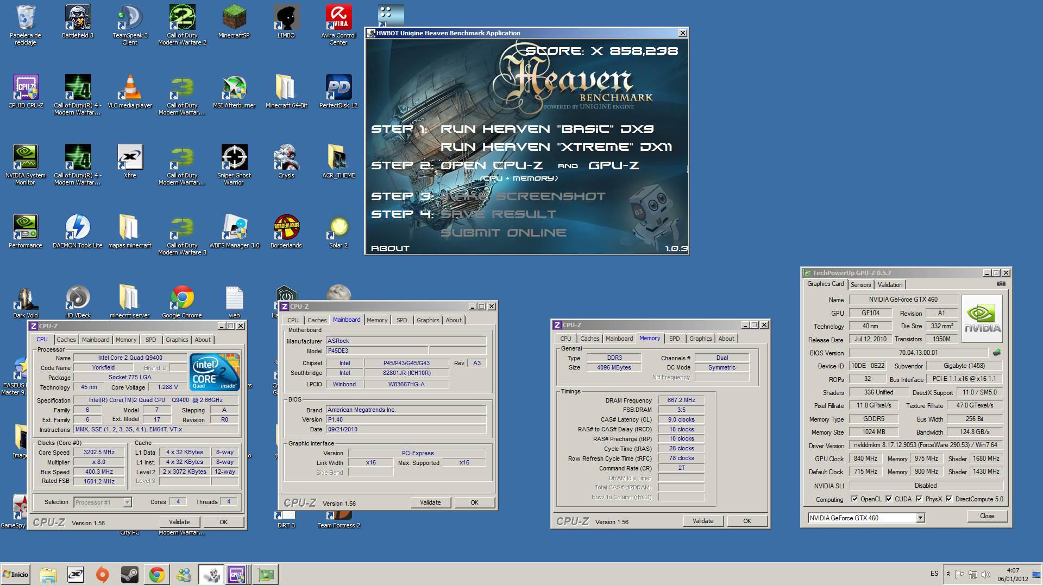Open the CPUID CPU-Z desktop shortcut

point(26,91)
